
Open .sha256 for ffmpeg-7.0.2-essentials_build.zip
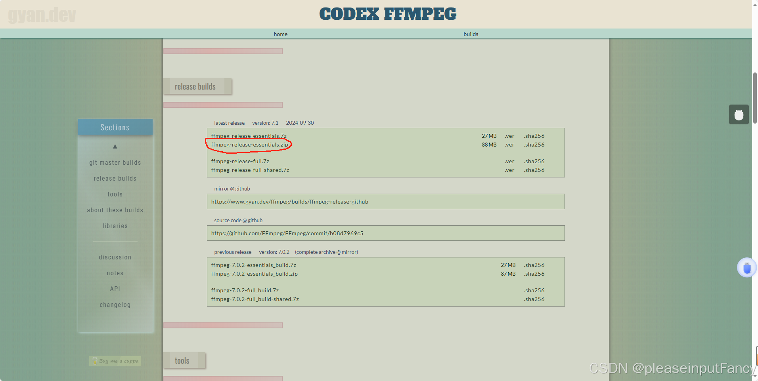point(534,274)
